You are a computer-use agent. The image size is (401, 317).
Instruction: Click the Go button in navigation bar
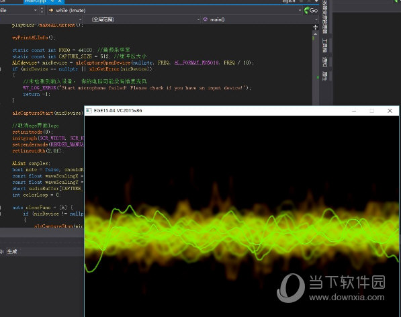click(x=311, y=10)
